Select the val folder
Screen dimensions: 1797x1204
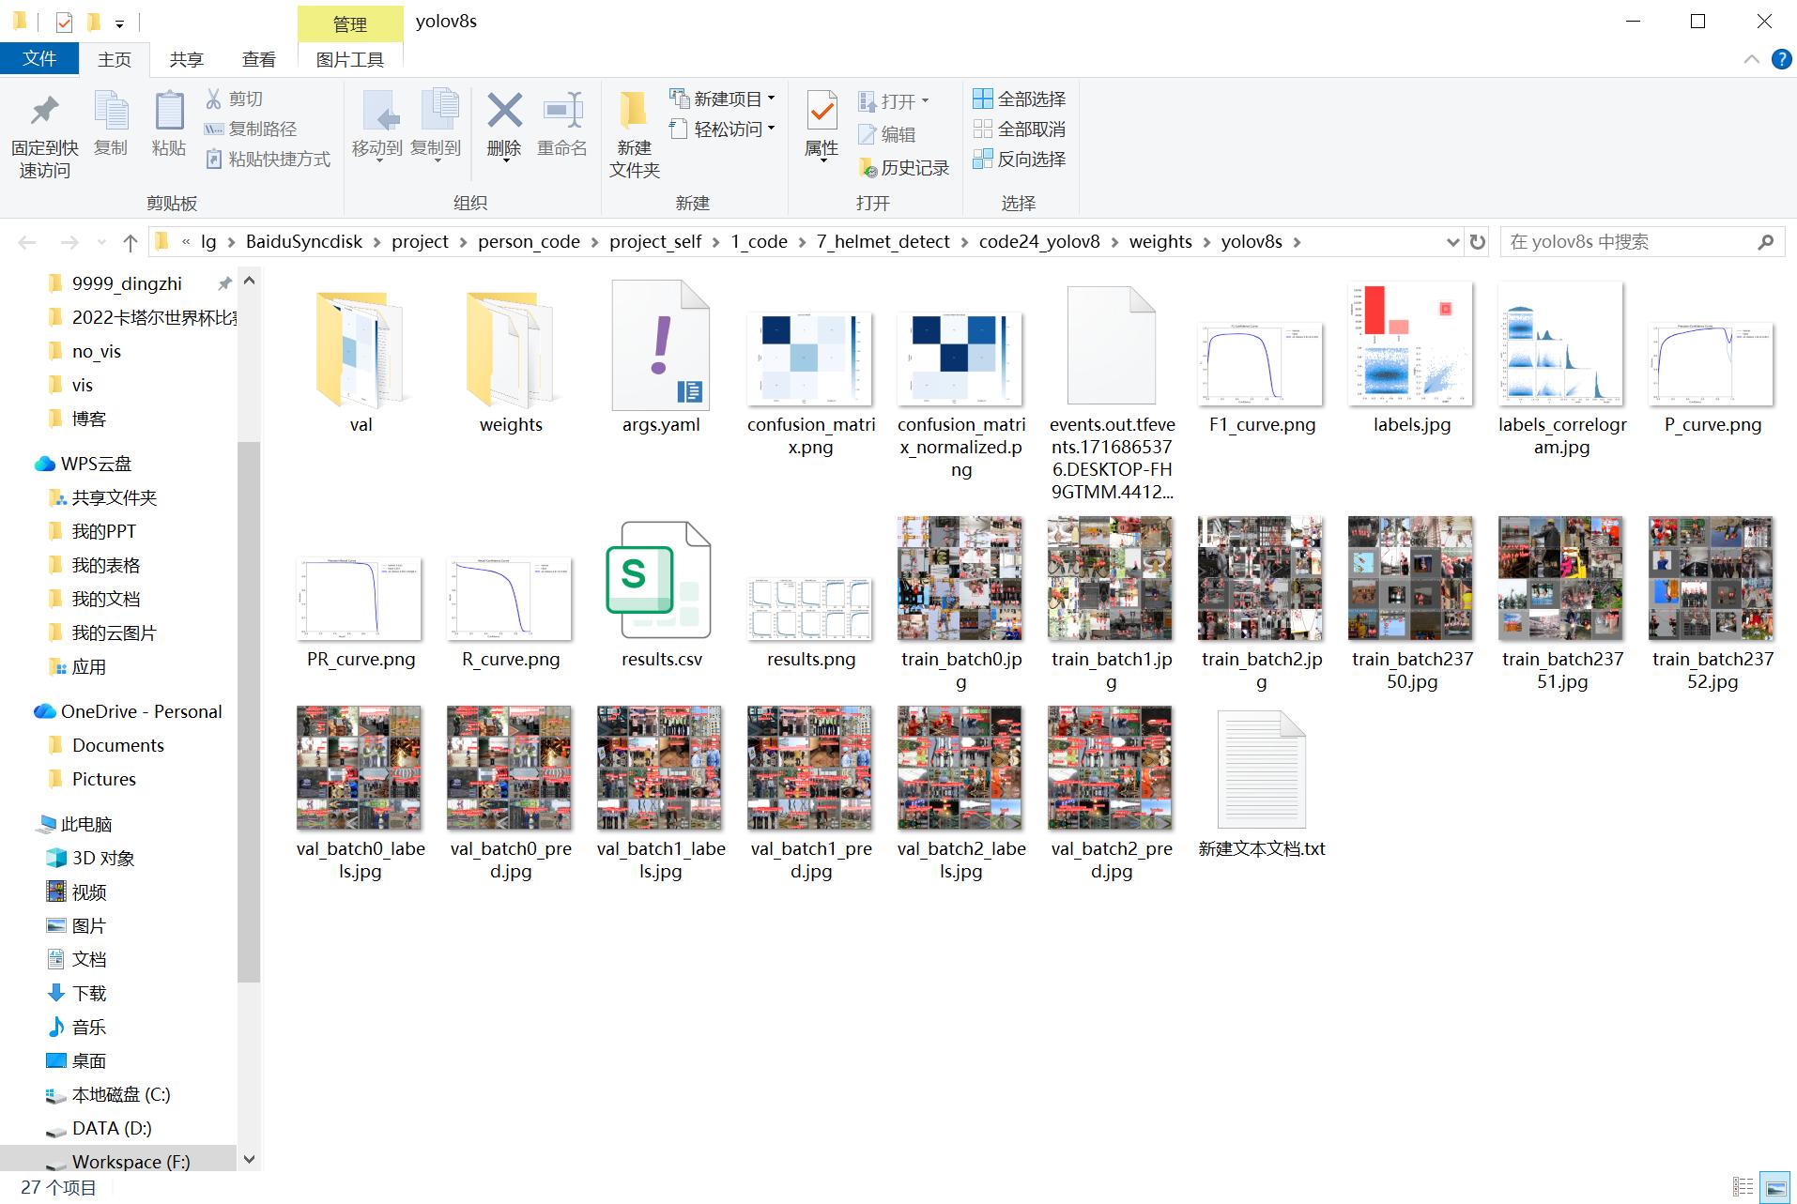361,348
